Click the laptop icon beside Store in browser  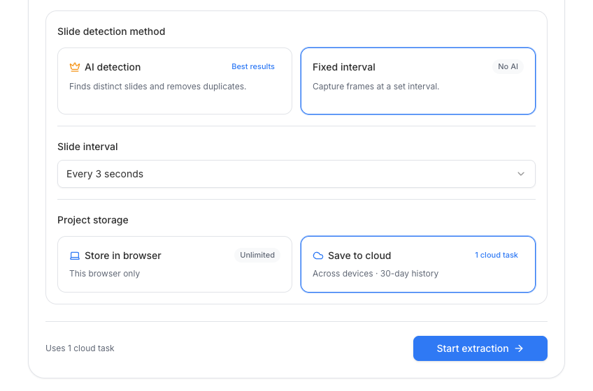(x=75, y=256)
